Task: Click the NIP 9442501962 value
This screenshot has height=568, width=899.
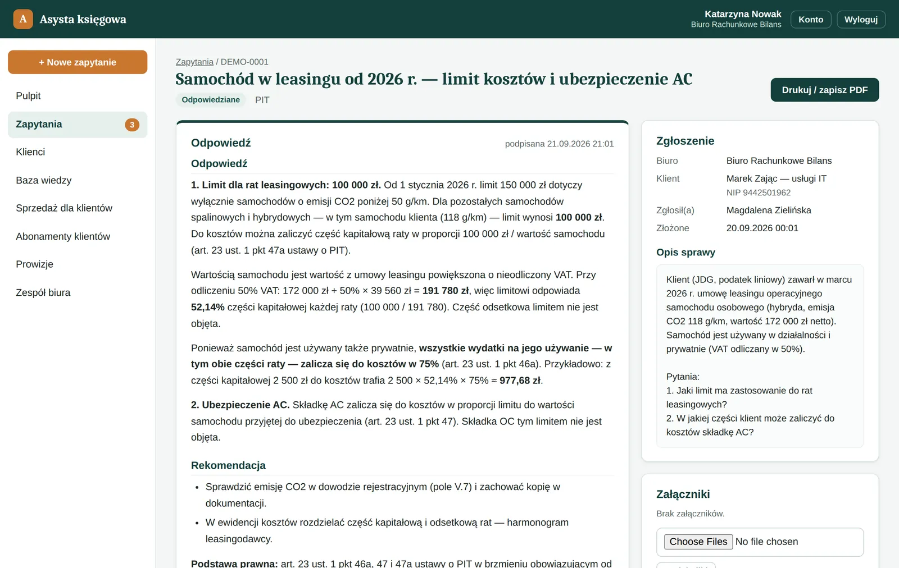Action: [759, 193]
